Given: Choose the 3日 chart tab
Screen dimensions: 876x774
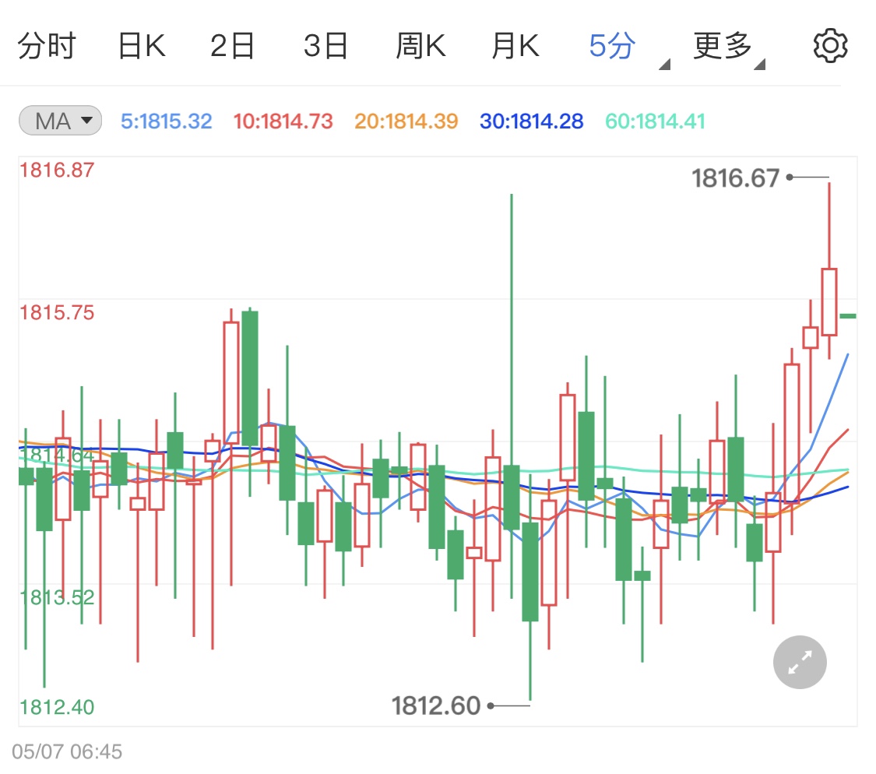Looking at the screenshot, I should [x=325, y=47].
